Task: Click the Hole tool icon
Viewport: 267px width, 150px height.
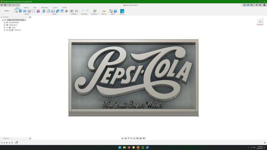Action: (29, 11)
